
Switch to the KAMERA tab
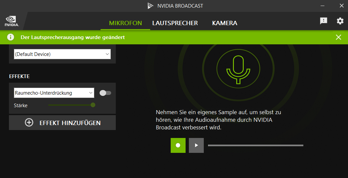pos(225,23)
